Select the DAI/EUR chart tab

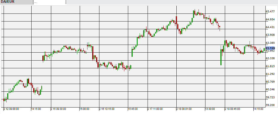[x=16, y=2]
